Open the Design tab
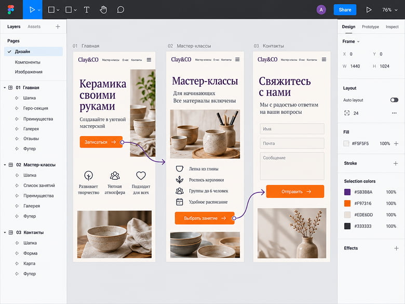Screen dimensions: 405x304 click(348, 27)
